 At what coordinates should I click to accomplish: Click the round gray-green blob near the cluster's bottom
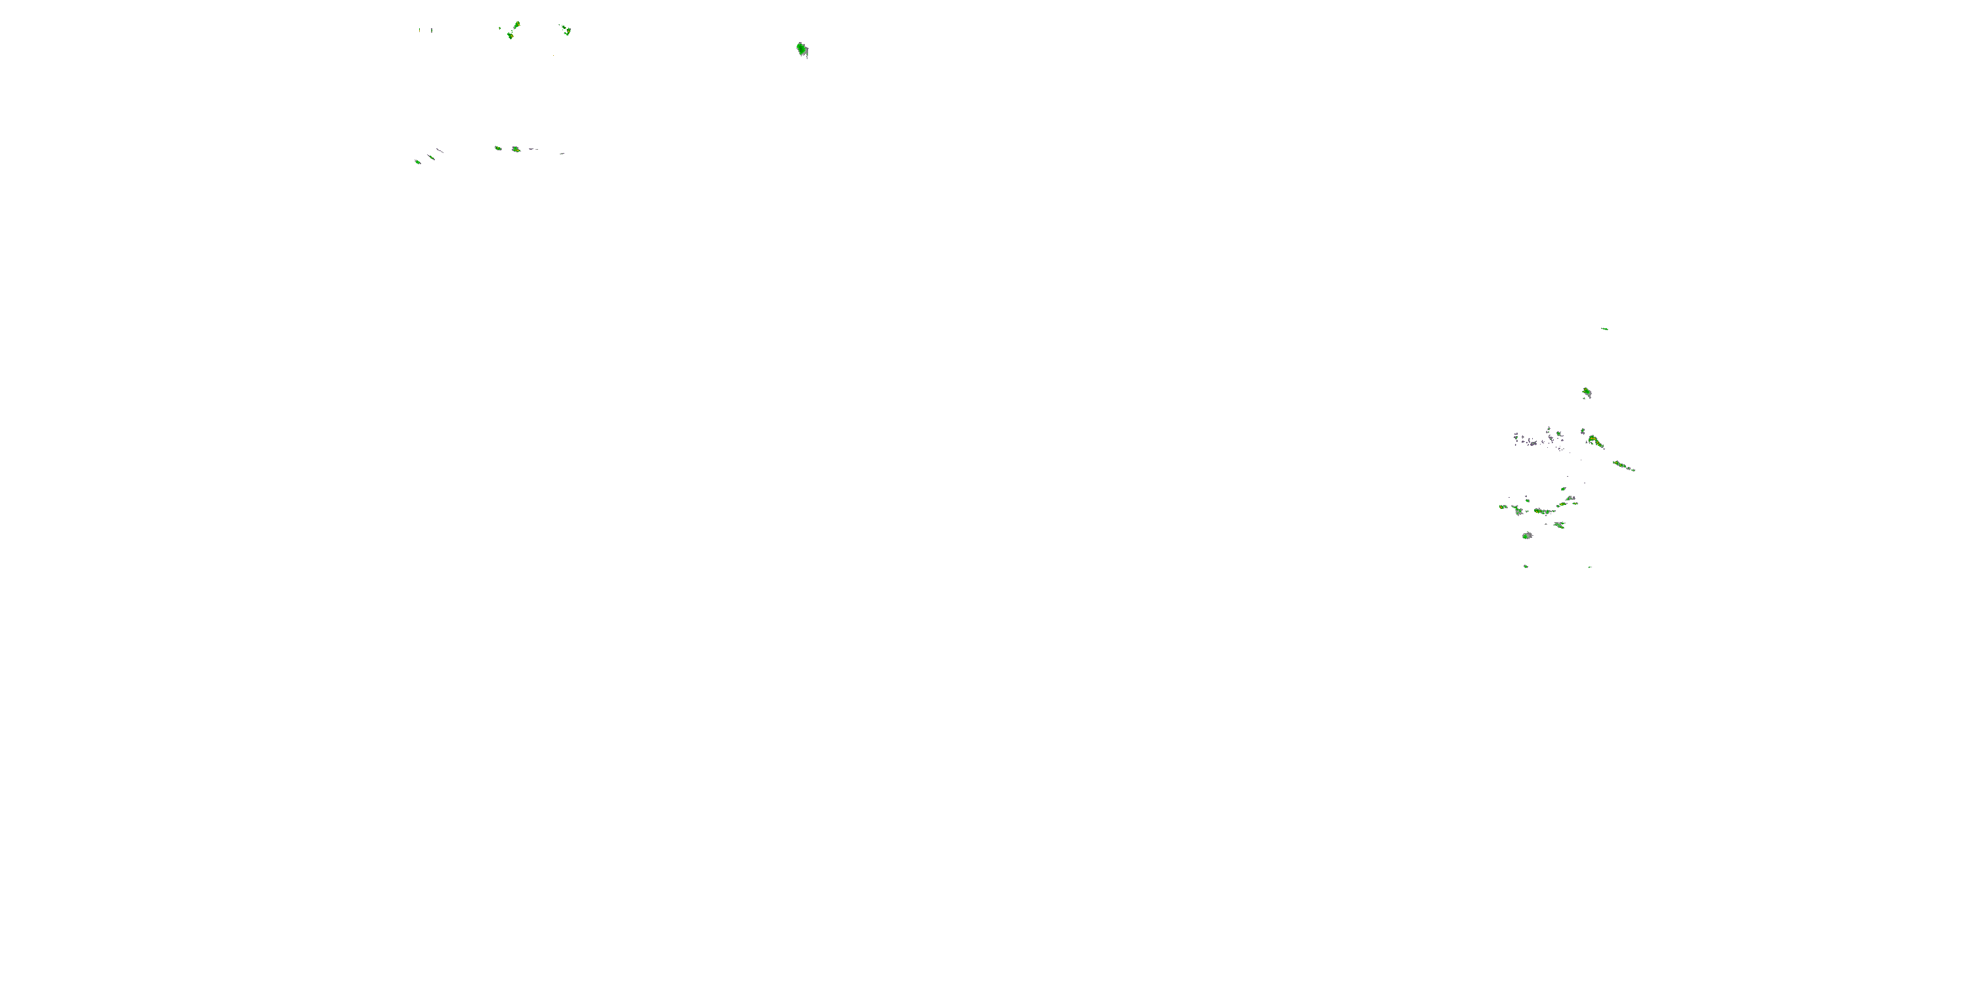pos(1528,535)
